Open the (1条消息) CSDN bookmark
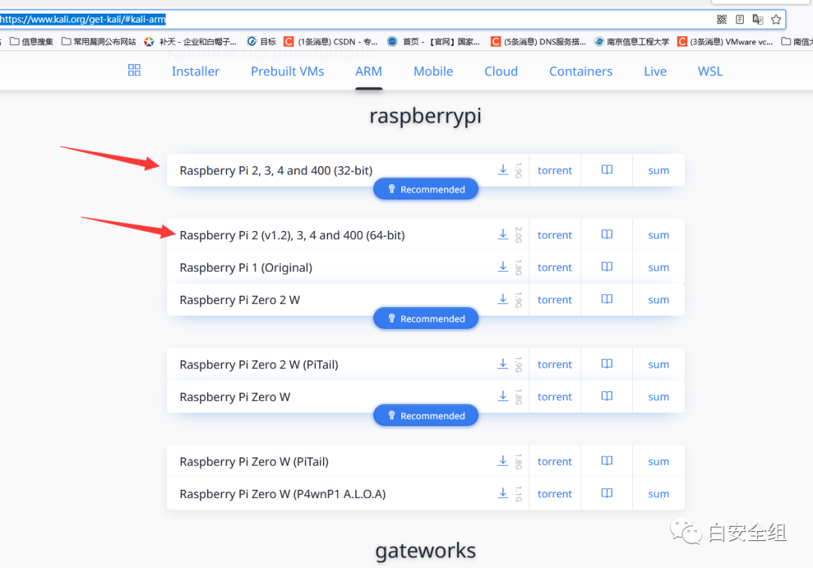Image resolution: width=813 pixels, height=568 pixels. point(330,41)
